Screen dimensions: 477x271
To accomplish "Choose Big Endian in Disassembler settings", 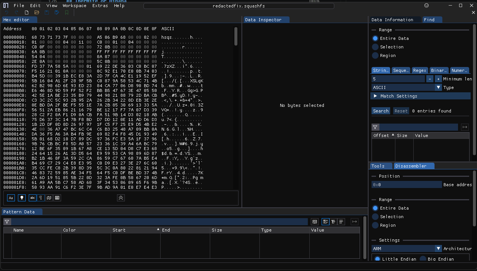I will 437,259.
